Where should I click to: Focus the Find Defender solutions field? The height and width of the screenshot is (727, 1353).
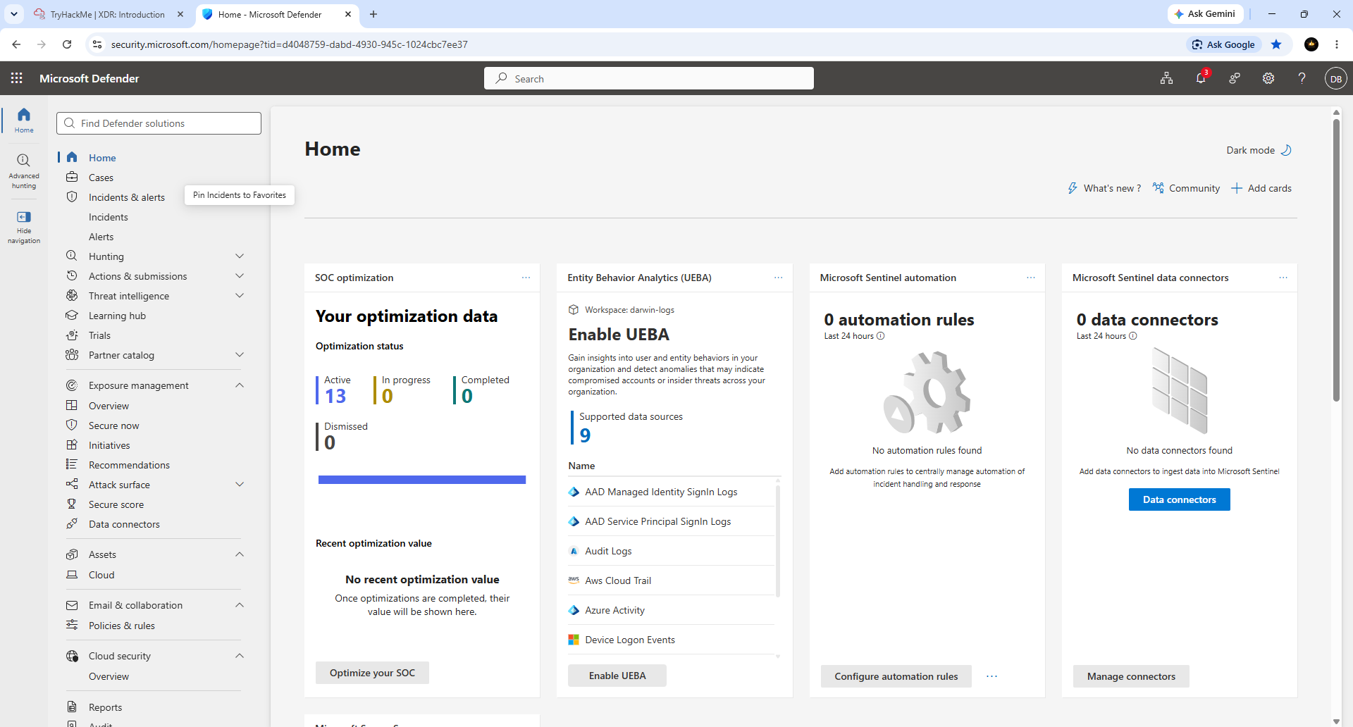click(x=159, y=123)
